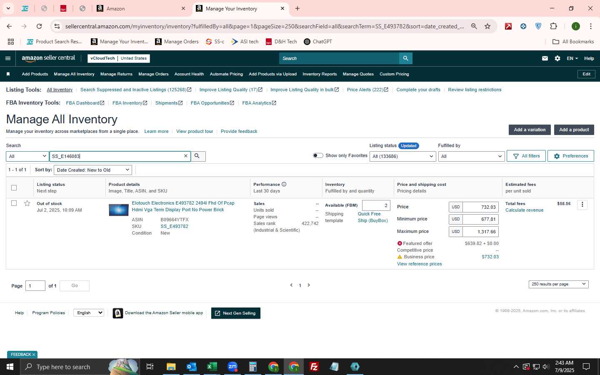The image size is (600, 375).
Task: Open Excel from the taskbar
Action: click(212, 367)
